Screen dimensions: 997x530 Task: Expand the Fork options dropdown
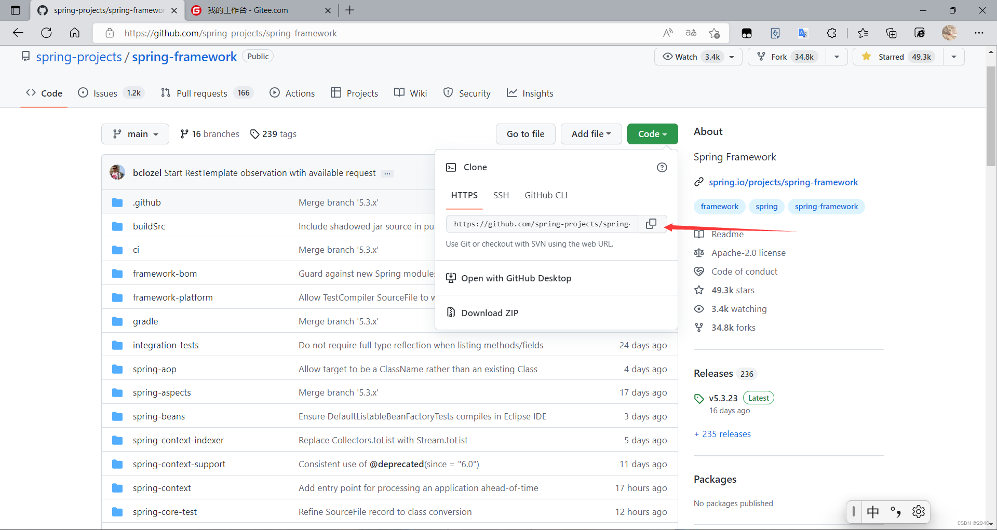click(x=837, y=57)
